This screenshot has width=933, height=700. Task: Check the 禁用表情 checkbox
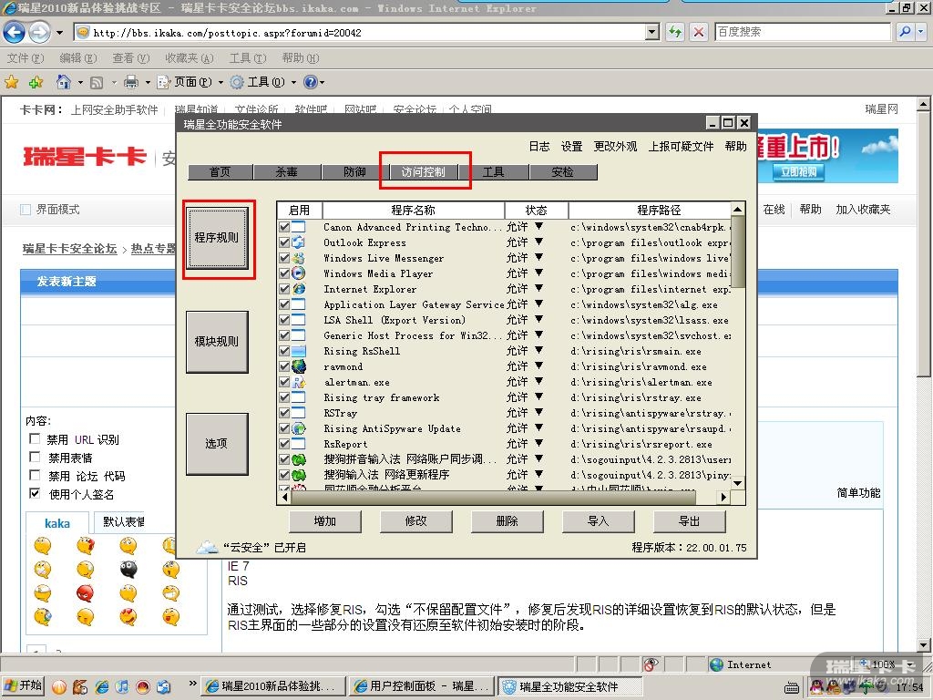(x=35, y=457)
